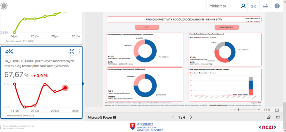286x132 pixels.
Task: Click Prihlásiť sa login link
Action: tap(217, 6)
